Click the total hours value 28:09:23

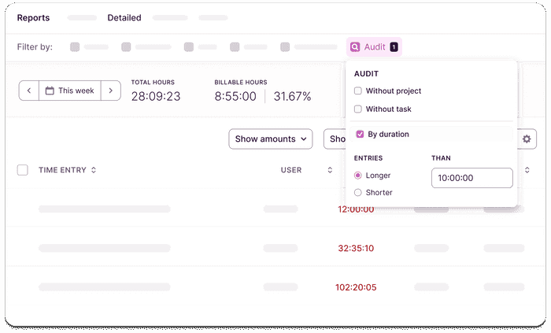click(x=156, y=96)
